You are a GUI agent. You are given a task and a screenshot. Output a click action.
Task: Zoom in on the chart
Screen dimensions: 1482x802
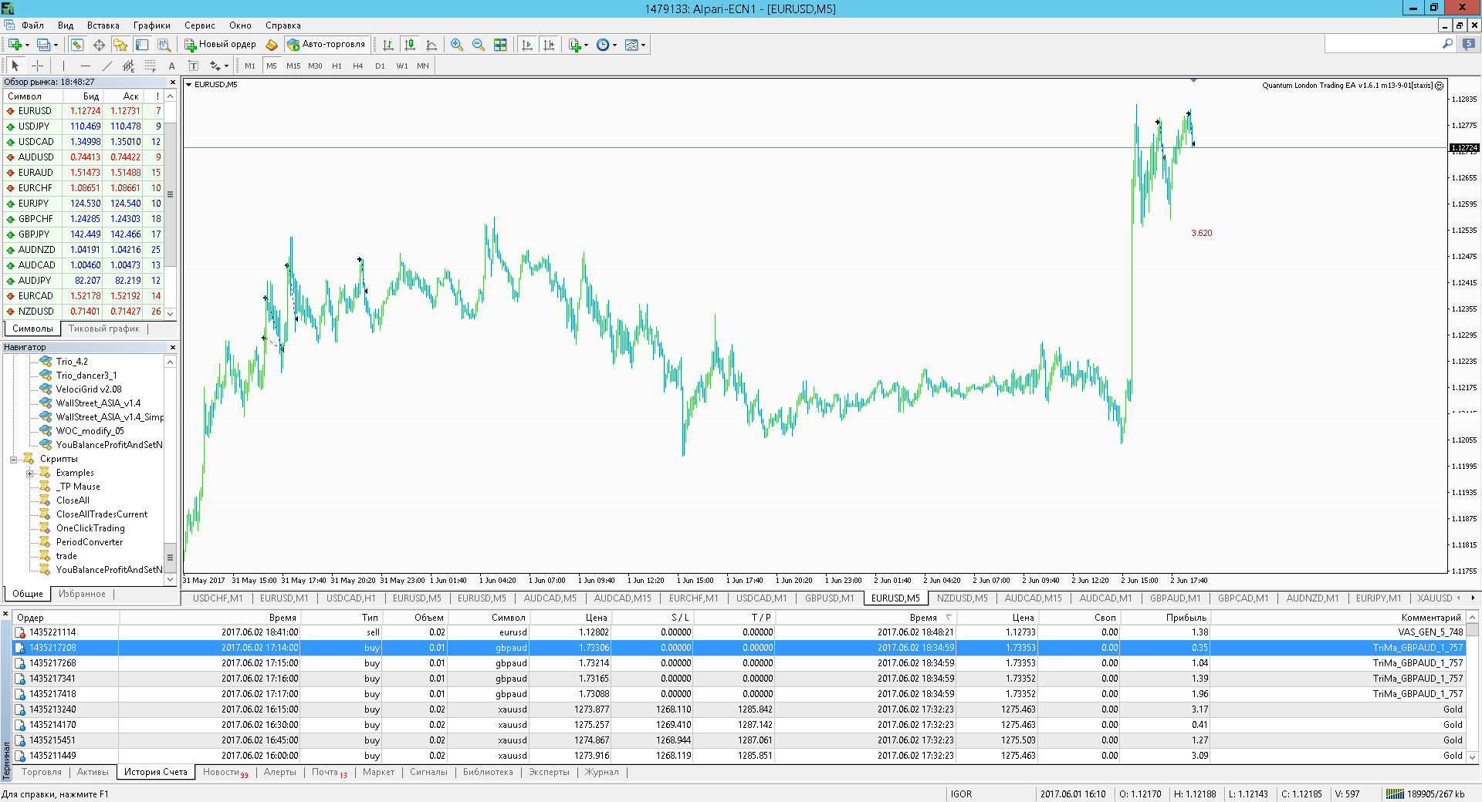457,45
